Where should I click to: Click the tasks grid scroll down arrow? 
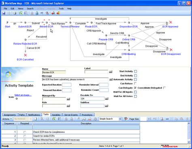coord(189,142)
